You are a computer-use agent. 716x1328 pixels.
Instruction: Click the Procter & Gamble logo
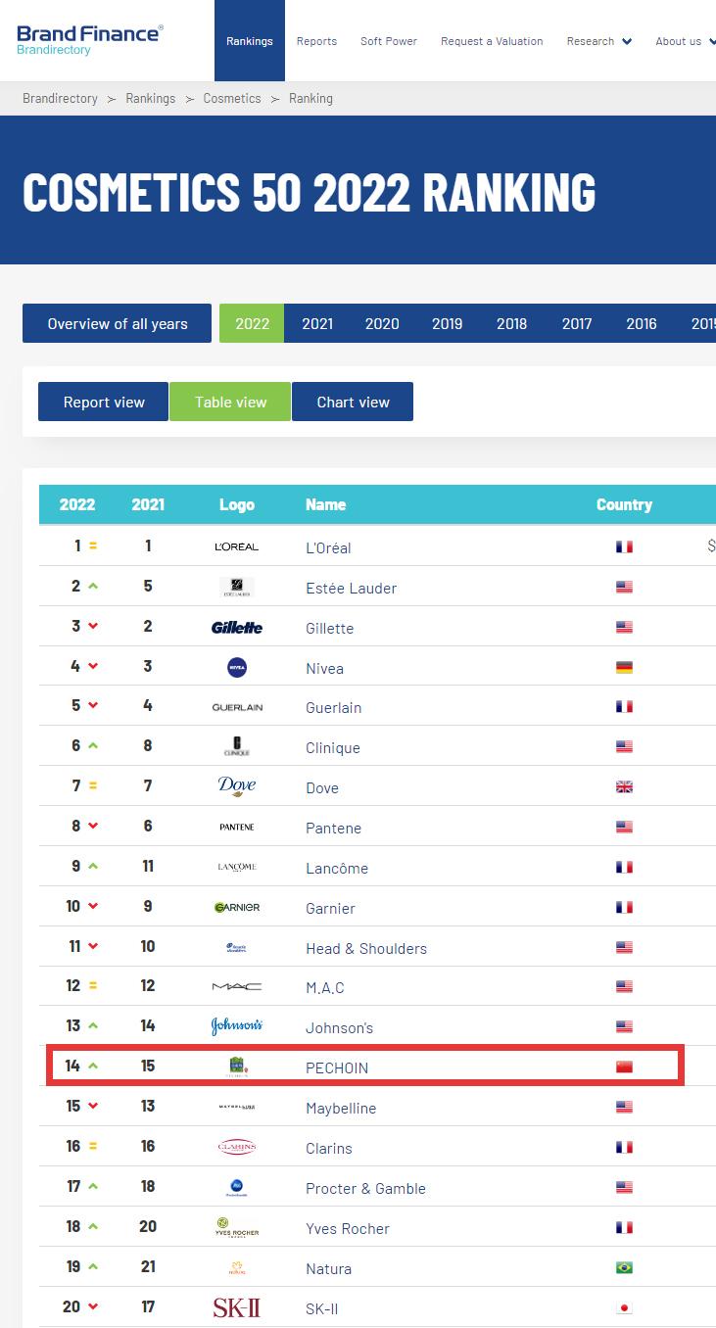[237, 1187]
